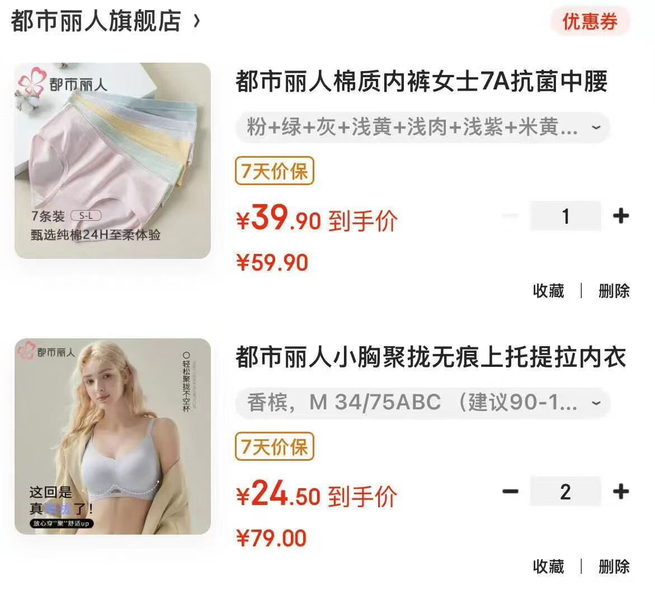
Task: Tap 删除 for the bra item
Action: (x=614, y=567)
